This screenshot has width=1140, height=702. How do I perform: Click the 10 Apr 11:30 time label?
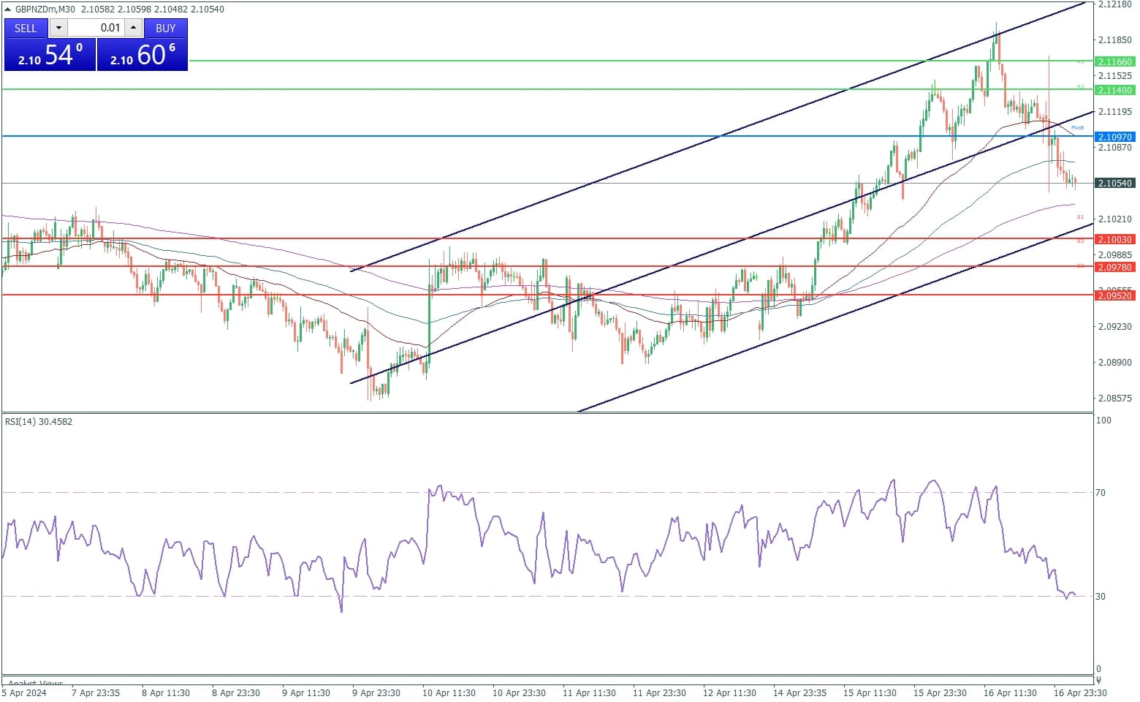coord(449,693)
